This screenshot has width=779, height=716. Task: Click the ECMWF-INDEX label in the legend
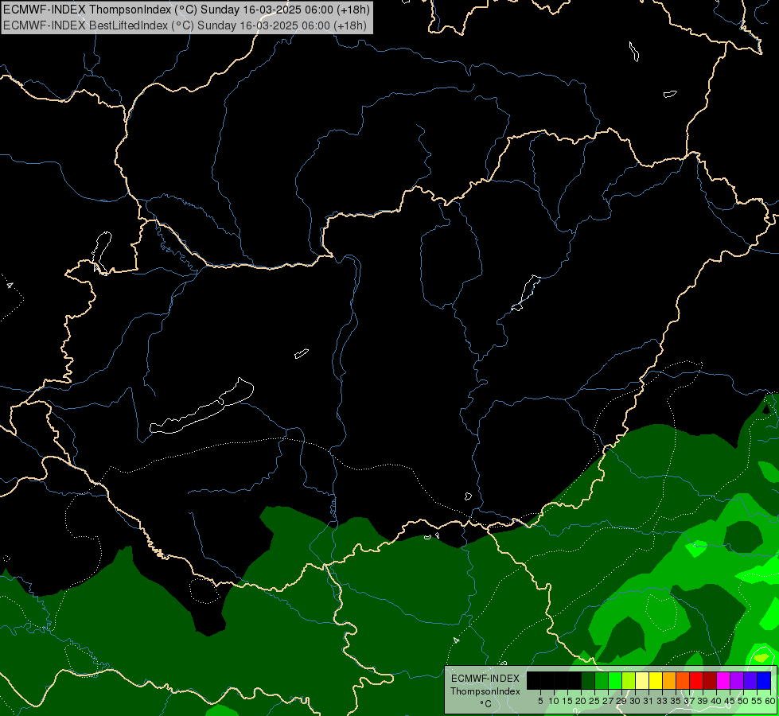click(485, 679)
